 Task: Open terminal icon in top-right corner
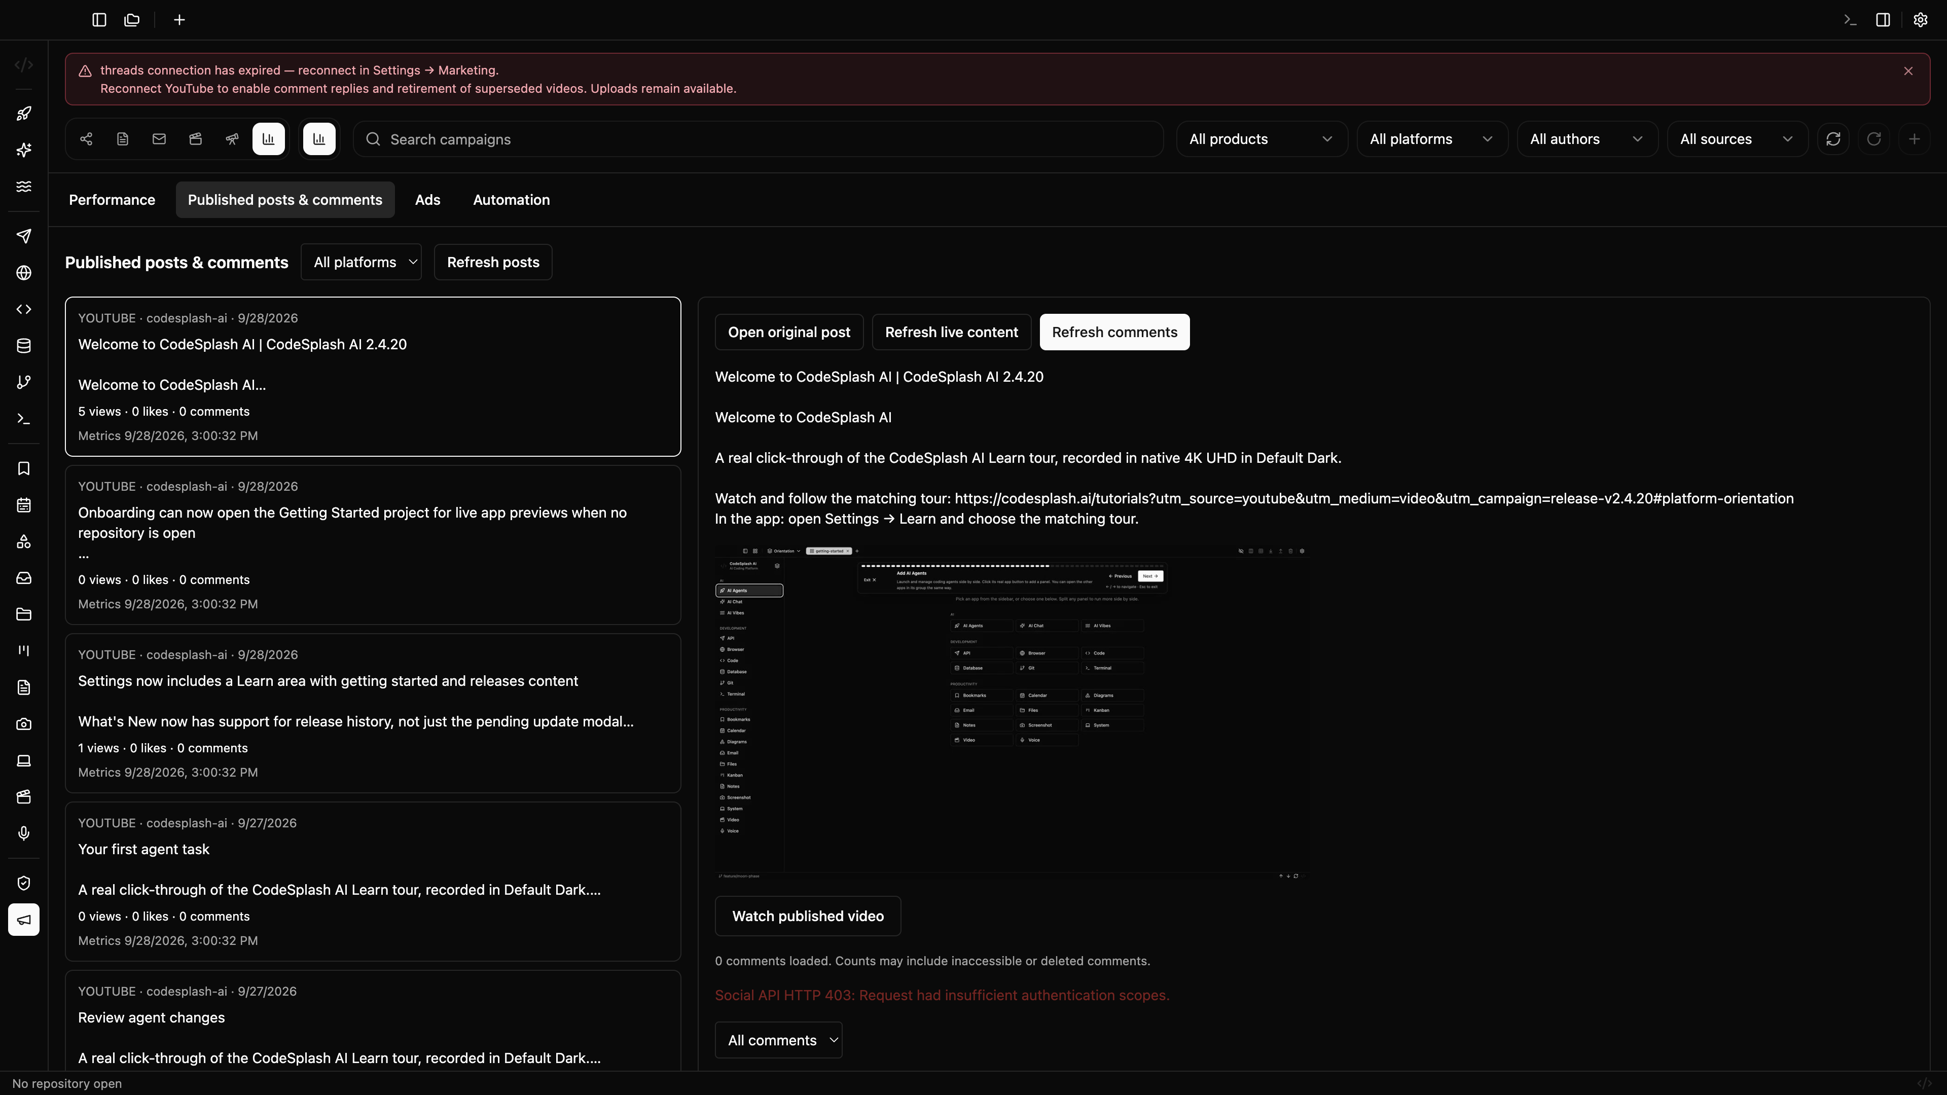point(1850,20)
